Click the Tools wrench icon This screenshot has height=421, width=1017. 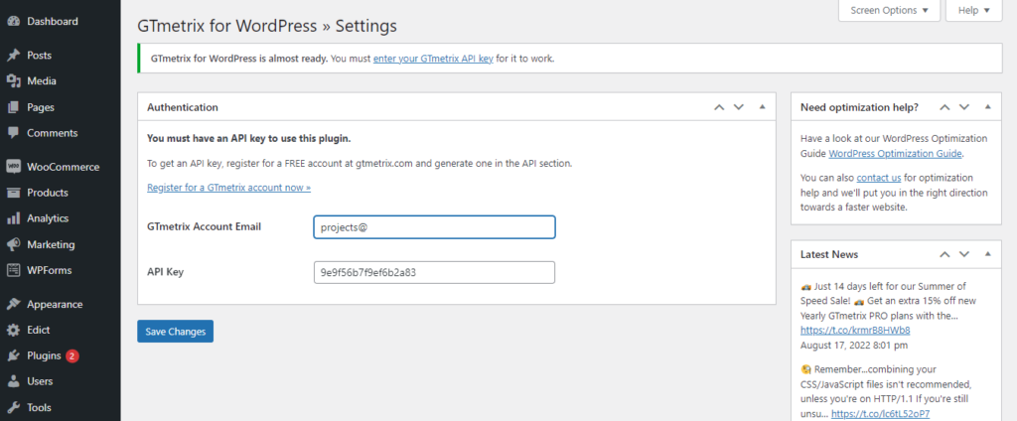13,407
